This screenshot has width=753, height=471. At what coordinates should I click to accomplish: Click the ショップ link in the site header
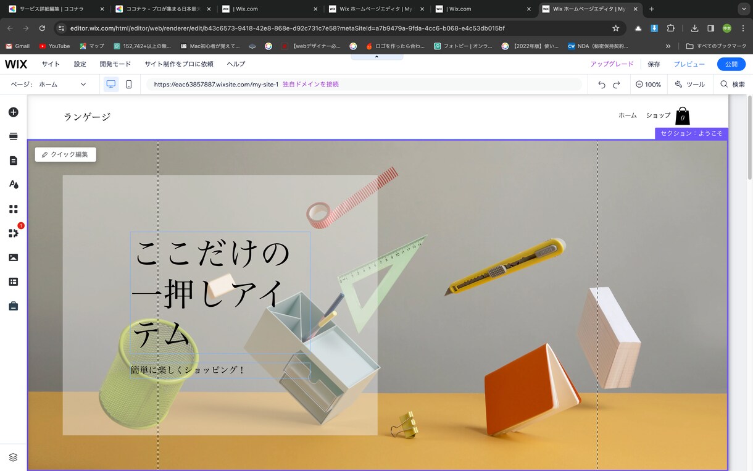point(658,115)
